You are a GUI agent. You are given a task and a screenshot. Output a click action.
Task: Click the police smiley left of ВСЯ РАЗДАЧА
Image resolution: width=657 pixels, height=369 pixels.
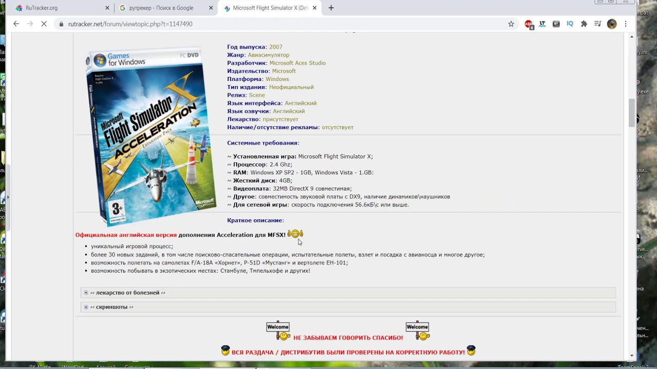(225, 351)
